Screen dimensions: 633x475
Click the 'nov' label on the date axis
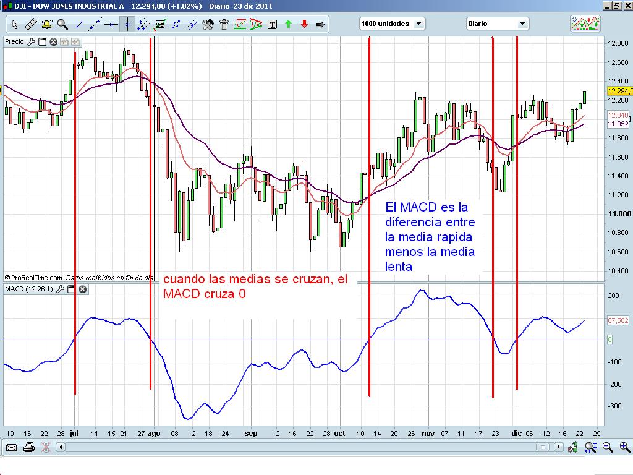[x=428, y=434]
